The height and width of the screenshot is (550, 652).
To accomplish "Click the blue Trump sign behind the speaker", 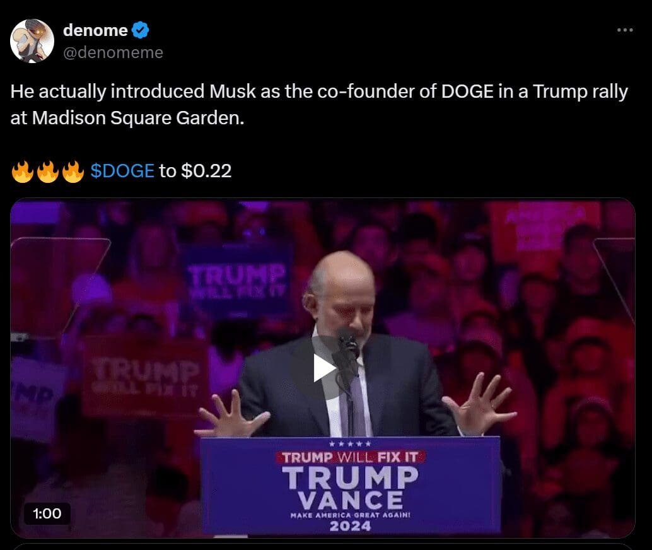I will point(237,279).
